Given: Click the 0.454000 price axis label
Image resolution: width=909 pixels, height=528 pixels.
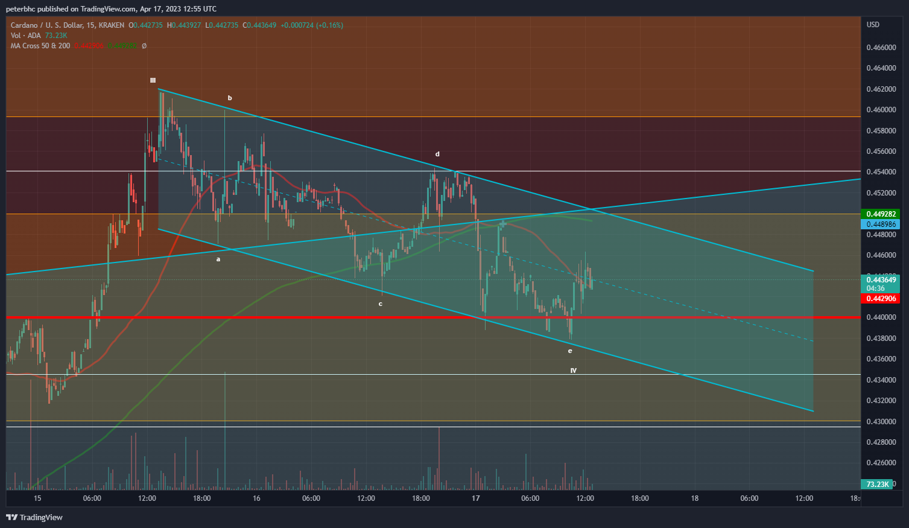Looking at the screenshot, I should tap(881, 172).
